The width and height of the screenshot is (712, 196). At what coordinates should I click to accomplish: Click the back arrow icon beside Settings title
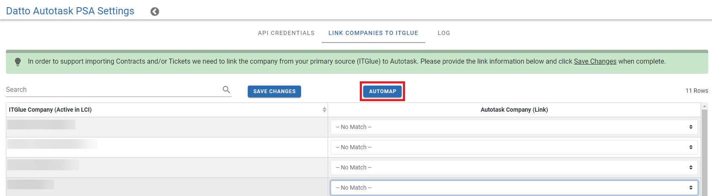[155, 12]
